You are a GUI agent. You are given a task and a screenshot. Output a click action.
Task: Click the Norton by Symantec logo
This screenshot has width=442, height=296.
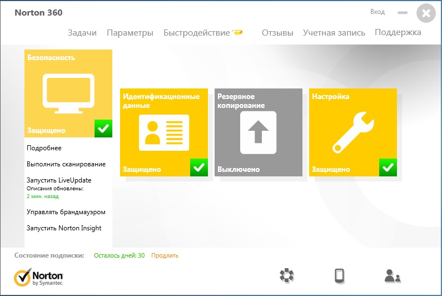coord(38,277)
